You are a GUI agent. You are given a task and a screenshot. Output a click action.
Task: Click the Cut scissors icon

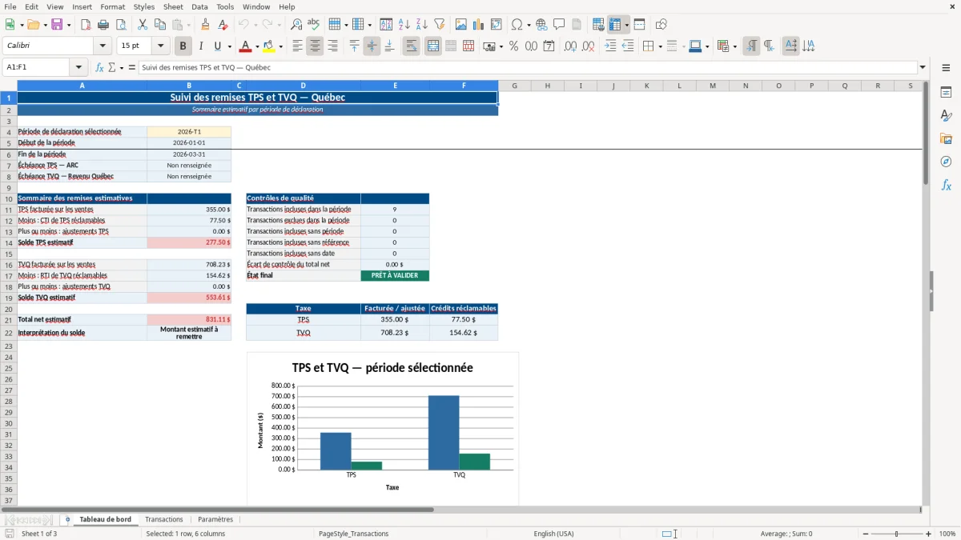point(143,25)
